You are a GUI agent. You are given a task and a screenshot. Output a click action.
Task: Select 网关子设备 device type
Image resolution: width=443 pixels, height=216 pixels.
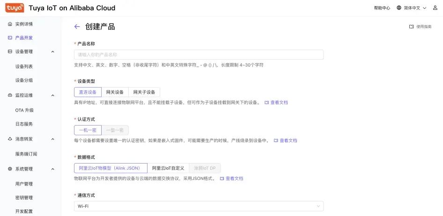pos(144,92)
